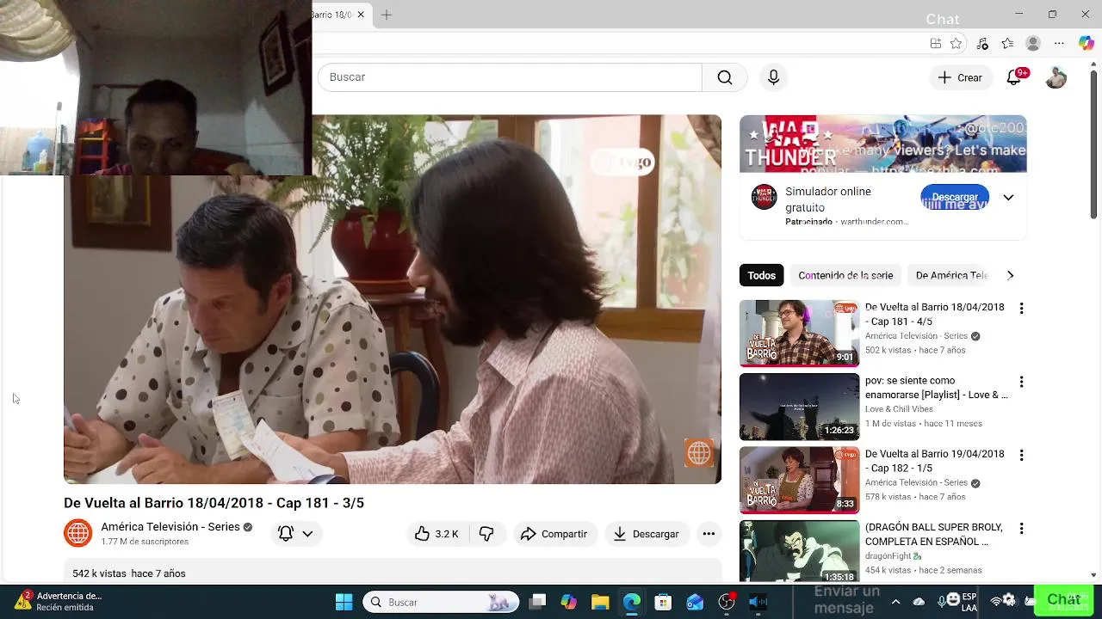Download the video with Descargar button
The height and width of the screenshot is (619, 1102).
pos(647,534)
